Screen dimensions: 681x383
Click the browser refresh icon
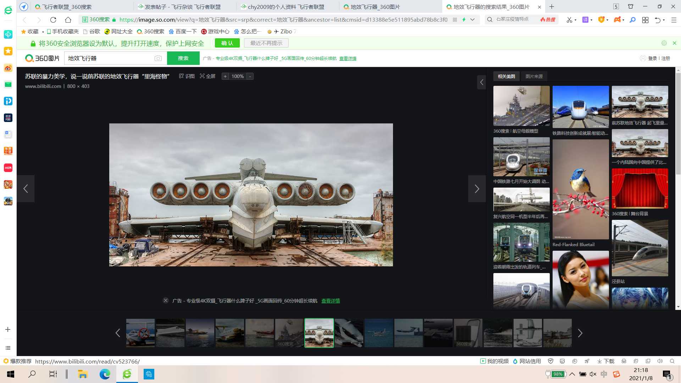(53, 20)
